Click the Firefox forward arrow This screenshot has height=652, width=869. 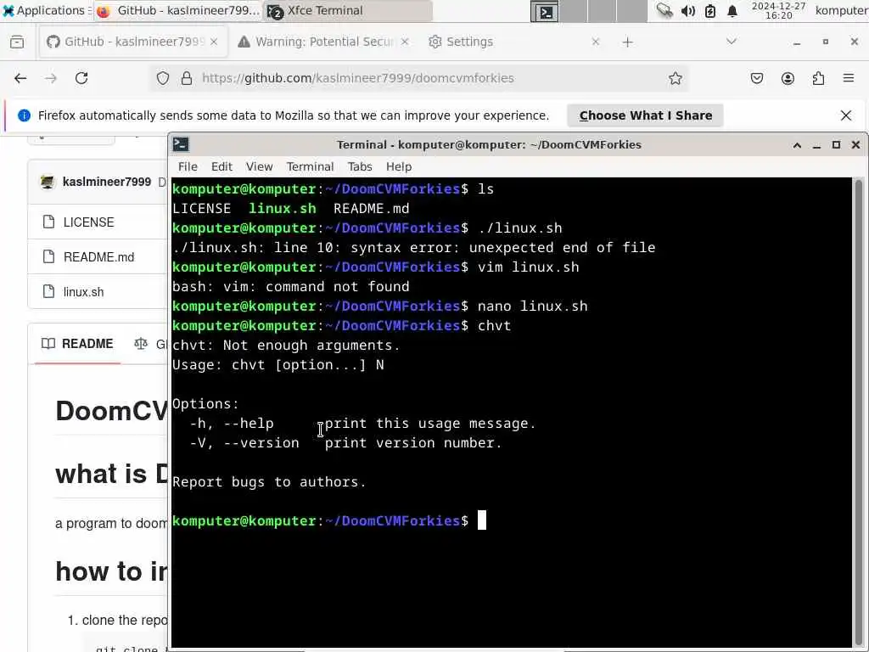coord(51,78)
